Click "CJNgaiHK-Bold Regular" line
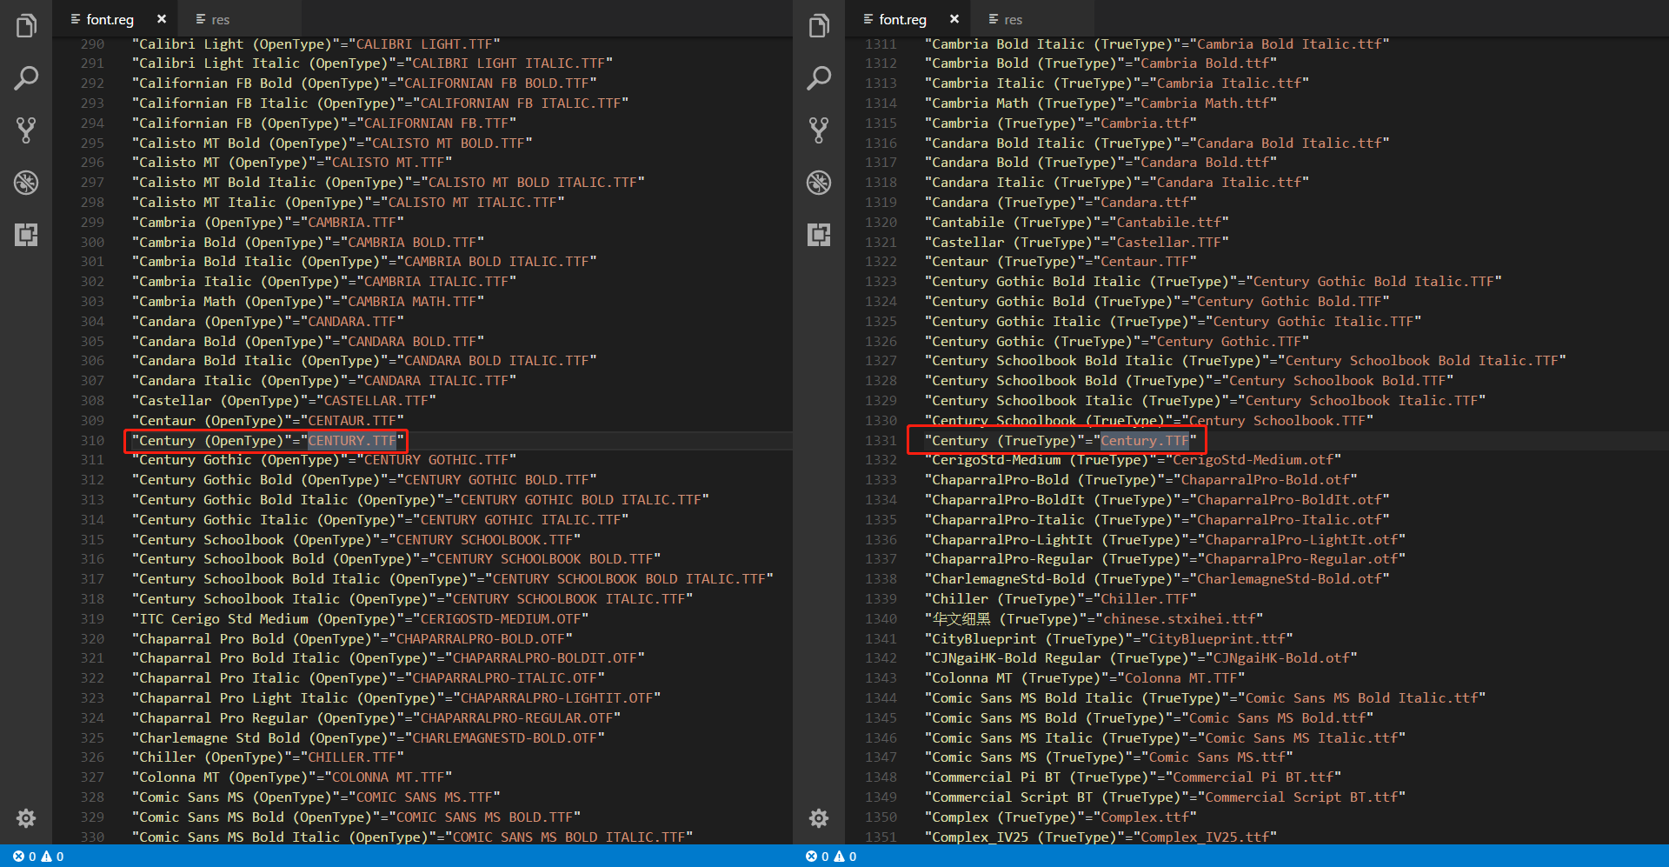The image size is (1669, 867). coord(1140,658)
